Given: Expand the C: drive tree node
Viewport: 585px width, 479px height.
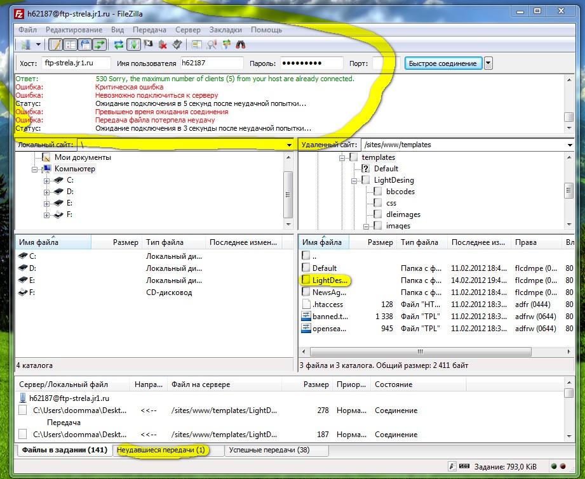Looking at the screenshot, I should coord(46,181).
